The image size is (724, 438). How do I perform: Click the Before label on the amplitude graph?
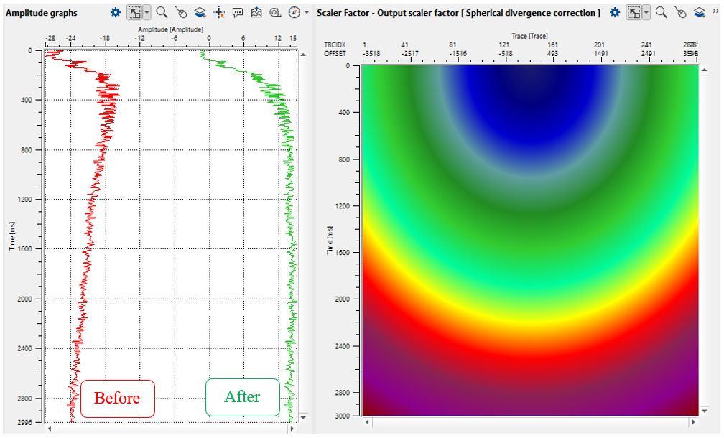pyautogui.click(x=117, y=399)
